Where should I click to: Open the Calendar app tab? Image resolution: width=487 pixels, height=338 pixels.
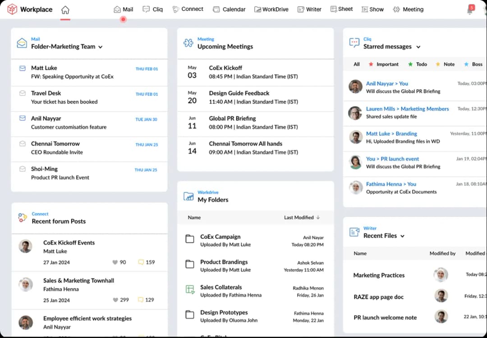tap(229, 9)
